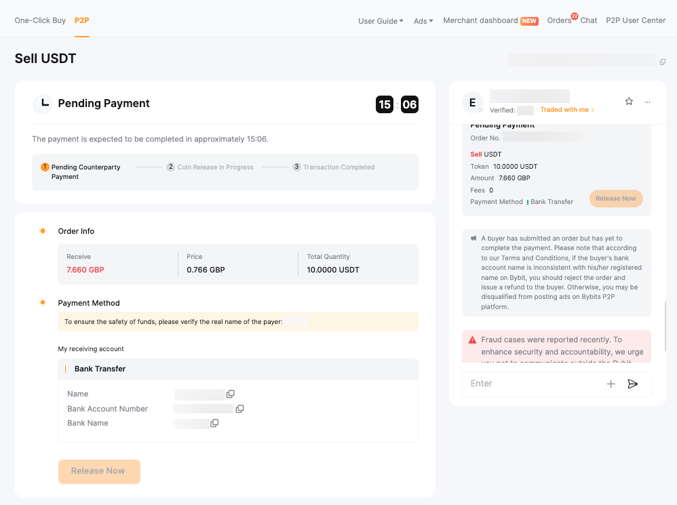Open the Ads dropdown menu
Viewport: 677px width, 505px height.
423,21
